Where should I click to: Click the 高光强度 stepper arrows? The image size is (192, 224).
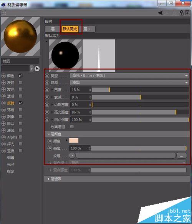pyautogui.click(x=90, y=112)
